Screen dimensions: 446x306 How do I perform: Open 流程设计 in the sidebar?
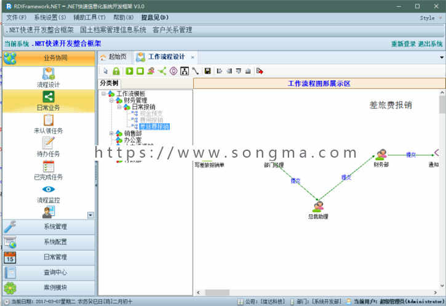pyautogui.click(x=49, y=78)
